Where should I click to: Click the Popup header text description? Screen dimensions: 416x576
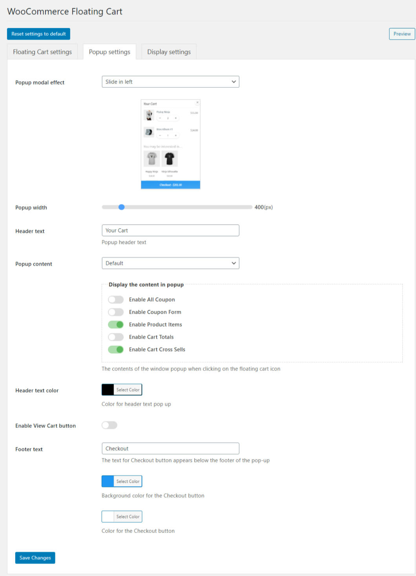click(x=124, y=242)
